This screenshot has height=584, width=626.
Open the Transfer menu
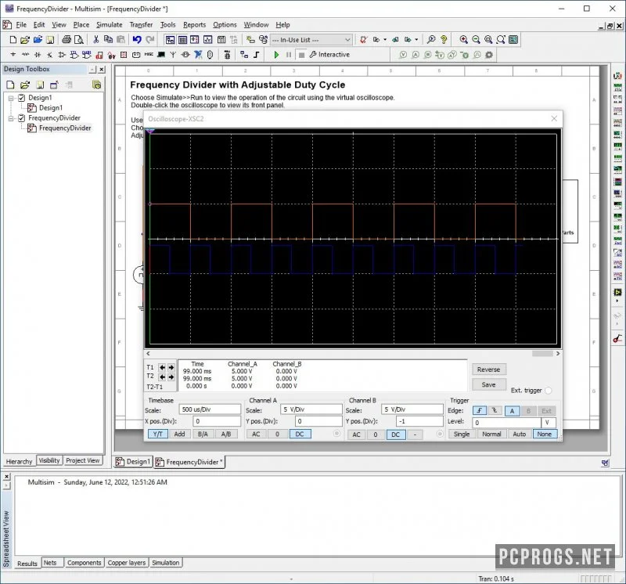[141, 25]
